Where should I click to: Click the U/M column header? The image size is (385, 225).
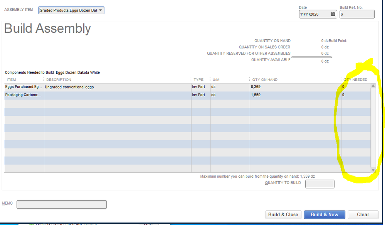point(216,80)
